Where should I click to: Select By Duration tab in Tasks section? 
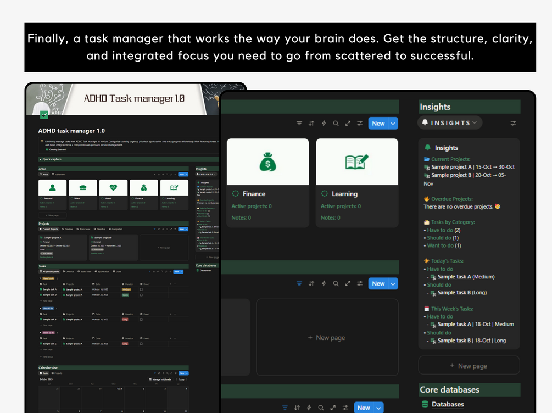point(102,271)
